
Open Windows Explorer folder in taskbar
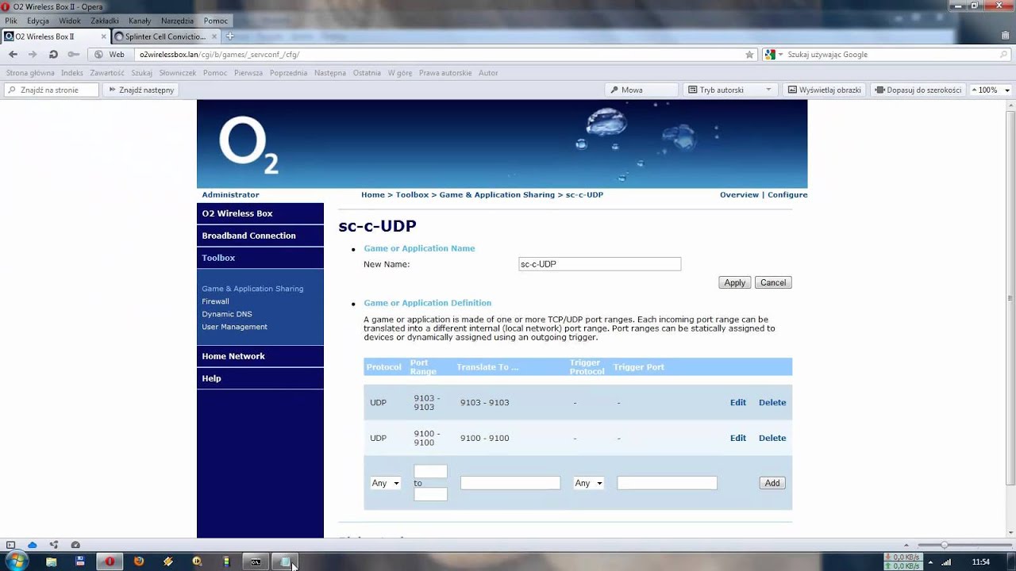point(52,561)
